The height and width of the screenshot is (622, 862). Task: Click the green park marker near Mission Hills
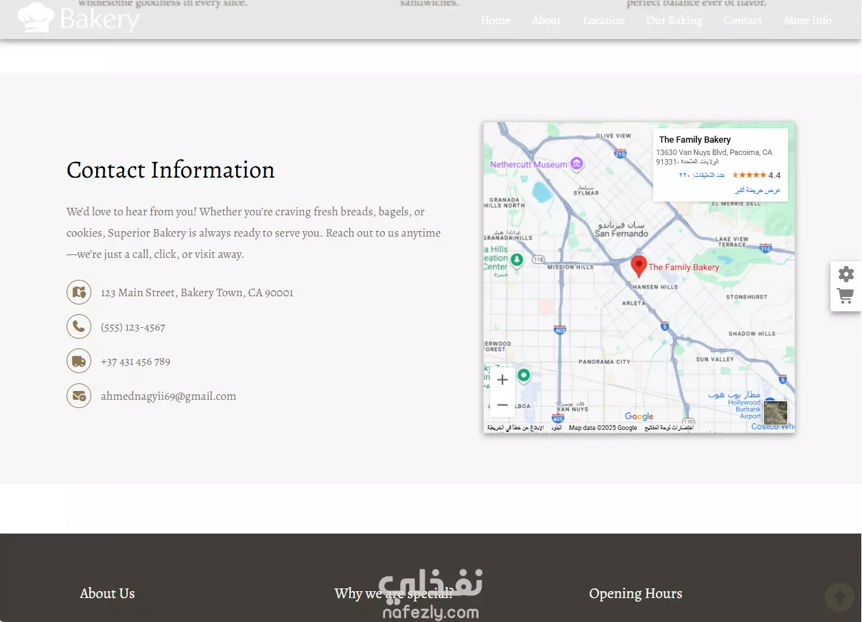tap(517, 259)
